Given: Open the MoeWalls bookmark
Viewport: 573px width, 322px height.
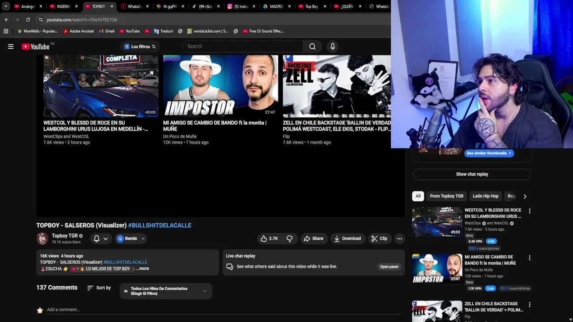Looking at the screenshot, I should 37,31.
